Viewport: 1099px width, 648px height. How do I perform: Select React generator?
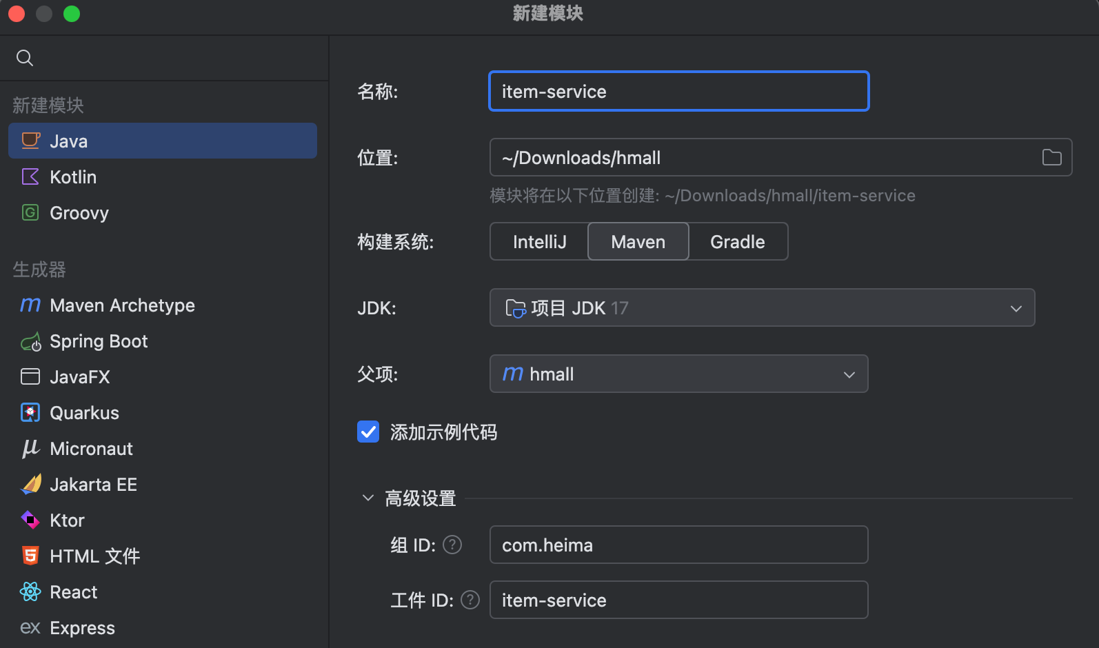point(163,591)
